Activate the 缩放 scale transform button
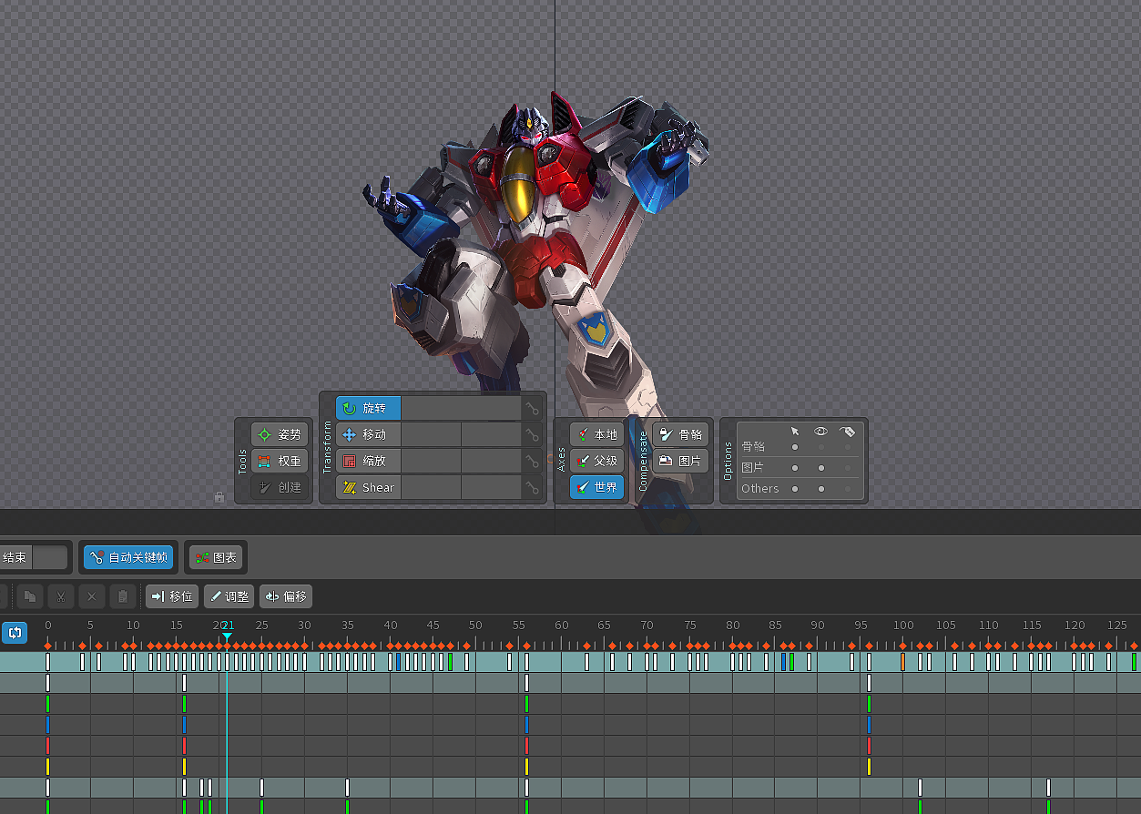 pos(368,461)
